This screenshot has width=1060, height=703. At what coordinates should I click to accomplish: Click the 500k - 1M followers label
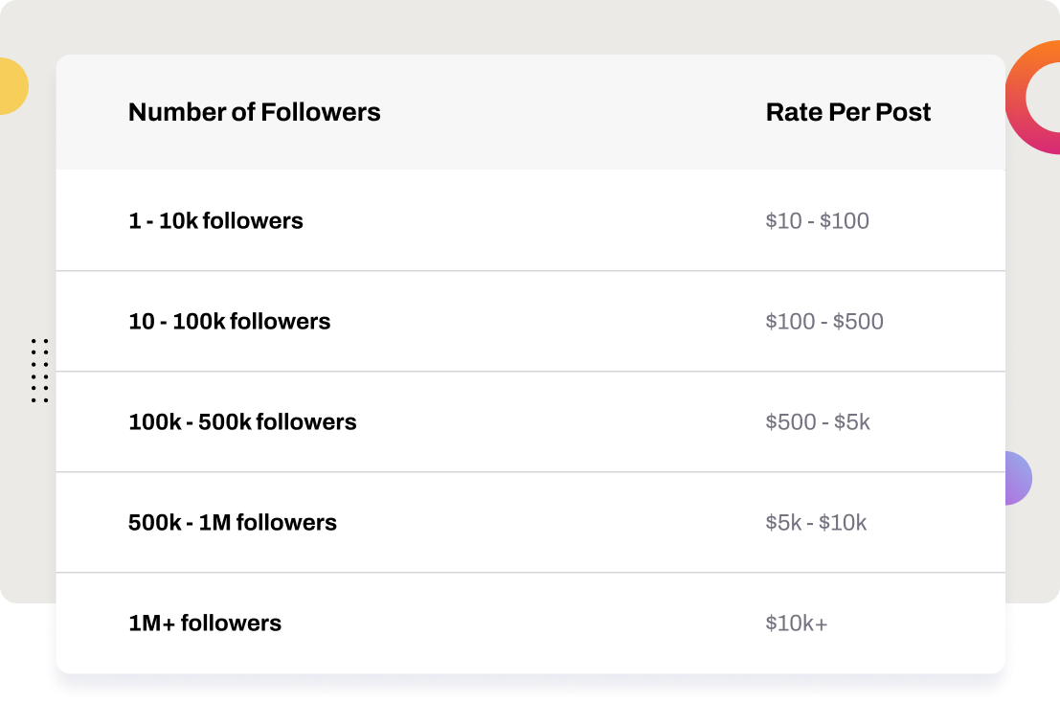click(233, 523)
